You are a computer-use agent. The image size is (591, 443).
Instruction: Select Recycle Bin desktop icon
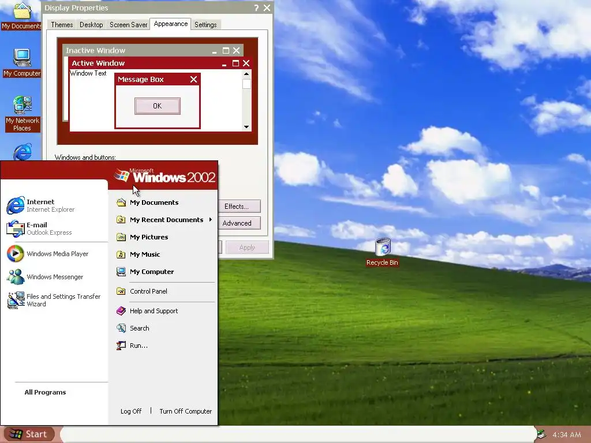click(x=382, y=252)
